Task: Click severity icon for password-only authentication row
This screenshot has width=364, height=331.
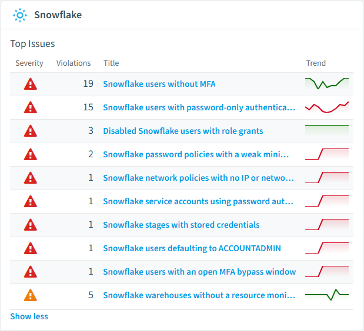Action: tap(31, 107)
